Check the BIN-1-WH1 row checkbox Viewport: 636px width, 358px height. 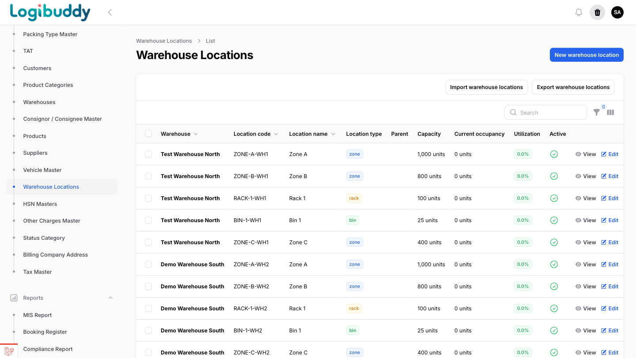(148, 220)
